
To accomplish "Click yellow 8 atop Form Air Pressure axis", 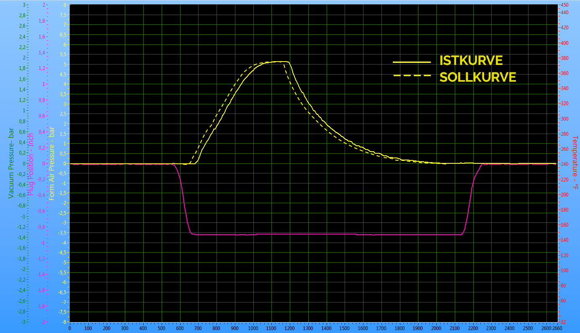I will point(64,5).
